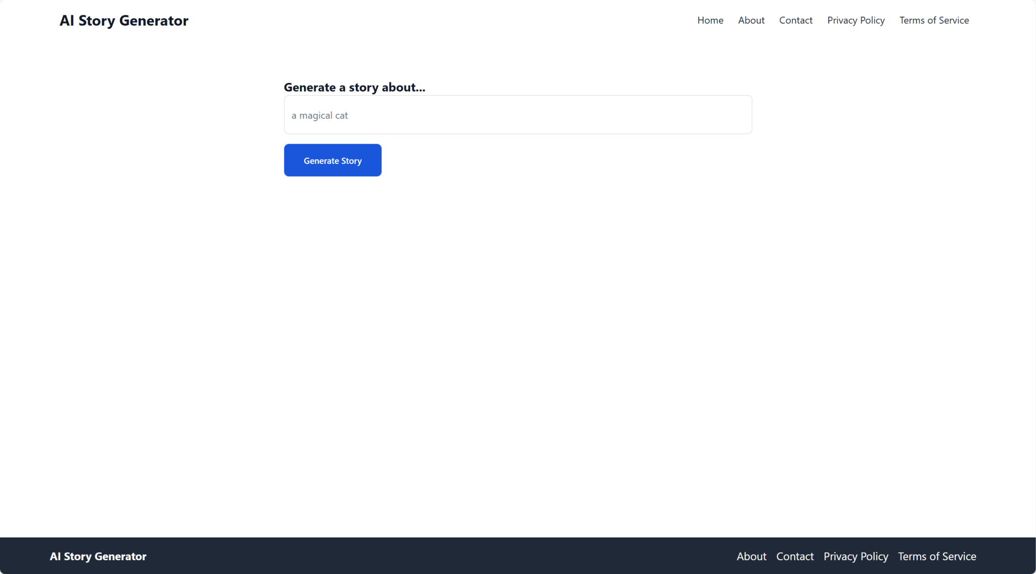
Task: Open the Contact link in the footer
Action: point(795,556)
